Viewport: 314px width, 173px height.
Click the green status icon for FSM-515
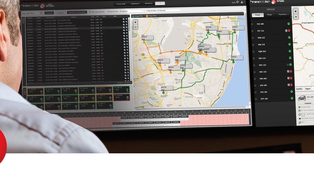pyautogui.click(x=289, y=37)
